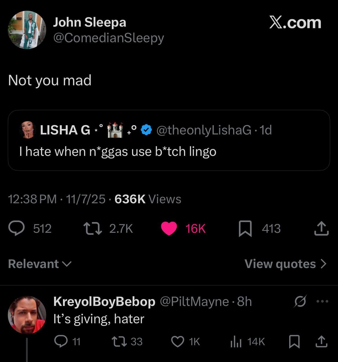Open the three-dot menu on reply
Screen dimensions: 338x362
tap(322, 302)
